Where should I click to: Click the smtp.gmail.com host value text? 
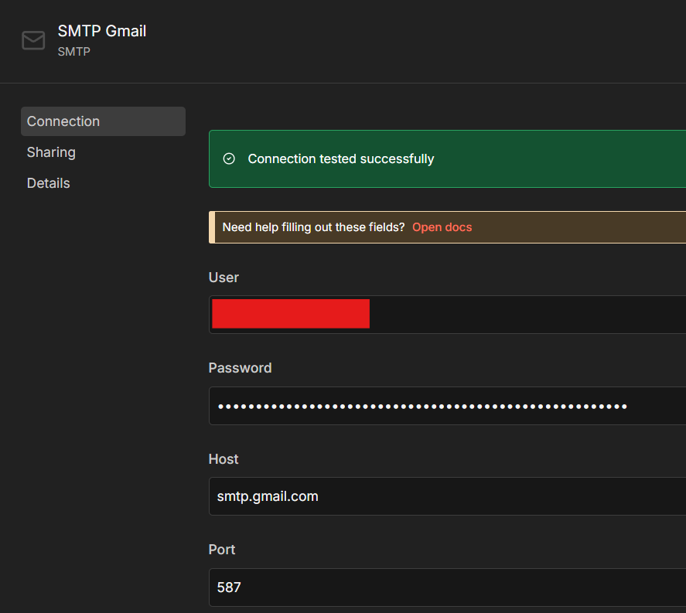268,496
